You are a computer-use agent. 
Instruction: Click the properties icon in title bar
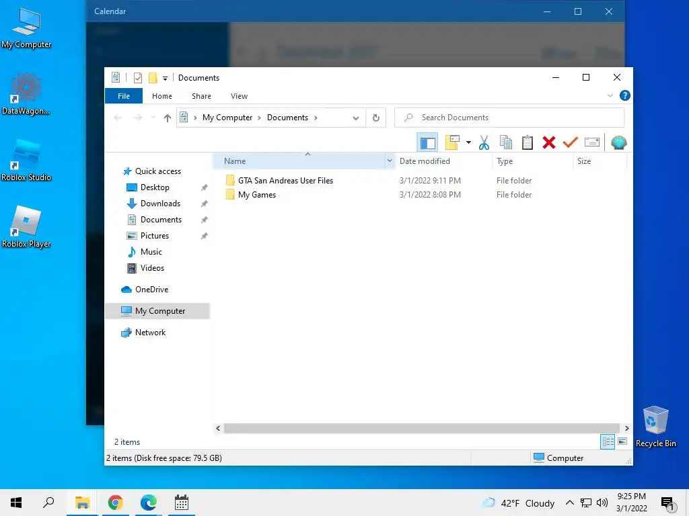click(x=137, y=78)
